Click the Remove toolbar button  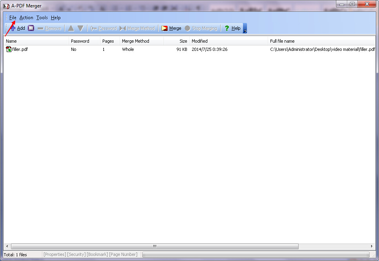point(49,29)
